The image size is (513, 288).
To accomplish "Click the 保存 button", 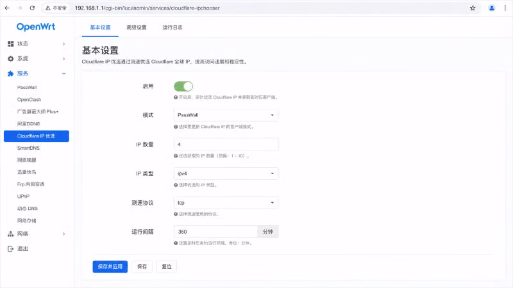I will (x=142, y=267).
